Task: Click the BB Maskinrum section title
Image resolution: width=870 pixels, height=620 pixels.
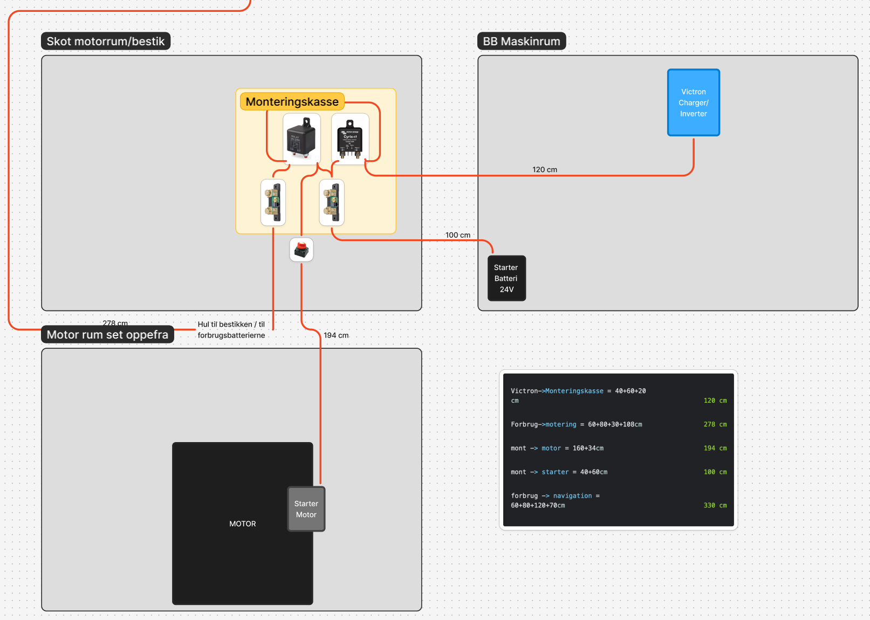Action: point(521,42)
